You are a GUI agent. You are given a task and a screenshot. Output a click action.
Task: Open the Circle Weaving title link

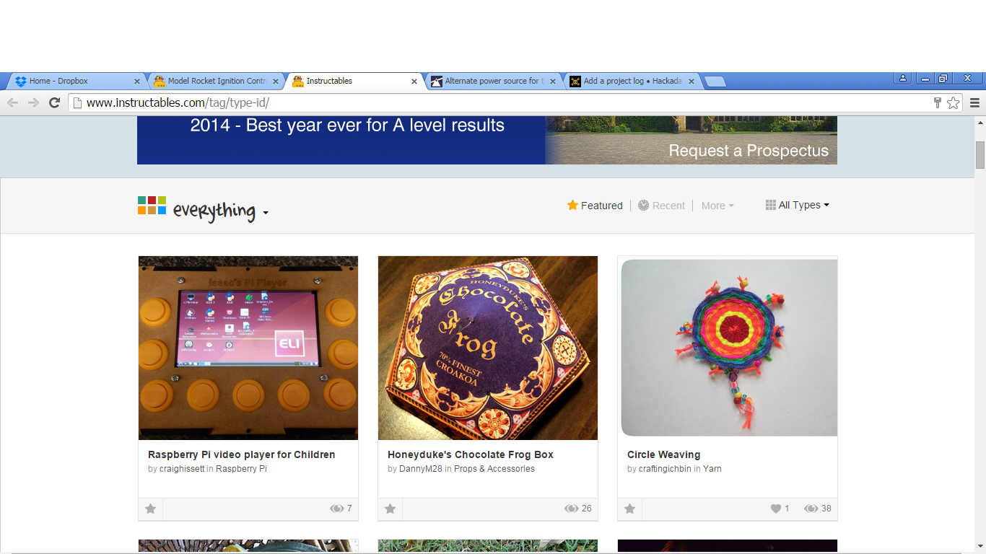tap(663, 454)
